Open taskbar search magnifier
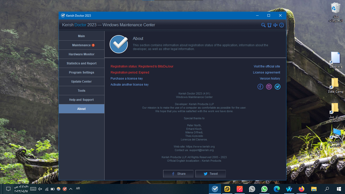This screenshot has width=345, height=194. pos(327,189)
